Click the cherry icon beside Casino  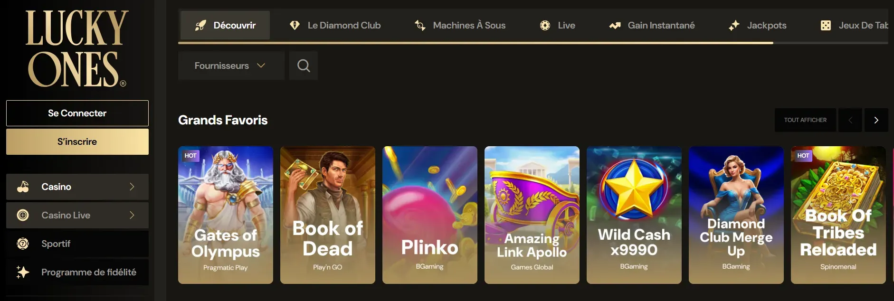tap(23, 187)
